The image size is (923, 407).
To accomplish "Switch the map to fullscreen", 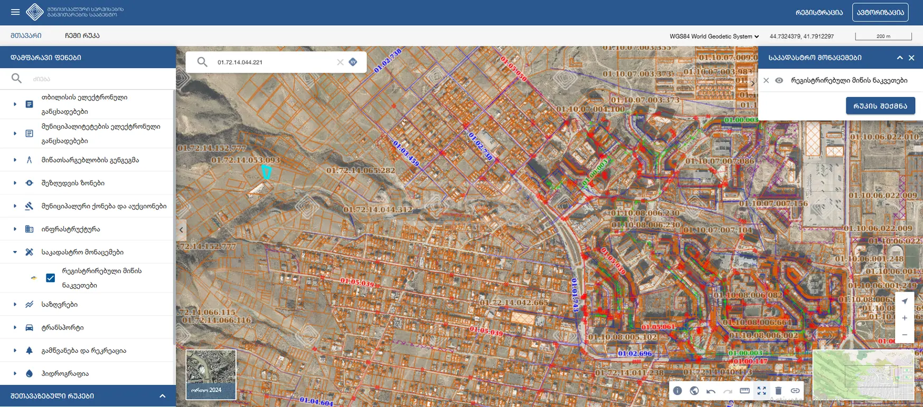I will [761, 391].
